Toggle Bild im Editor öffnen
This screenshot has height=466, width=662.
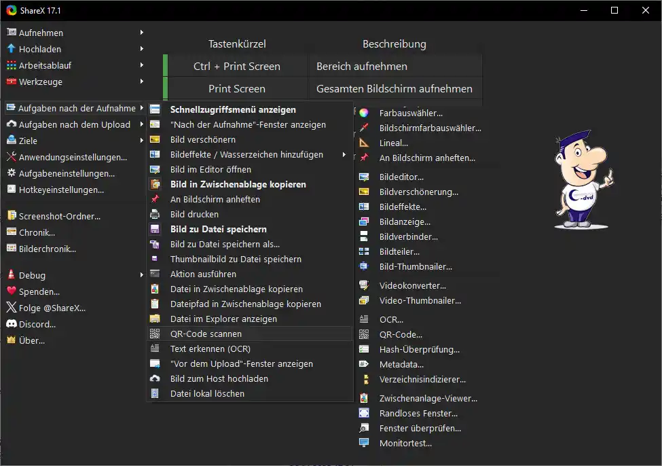pyautogui.click(x=250, y=169)
